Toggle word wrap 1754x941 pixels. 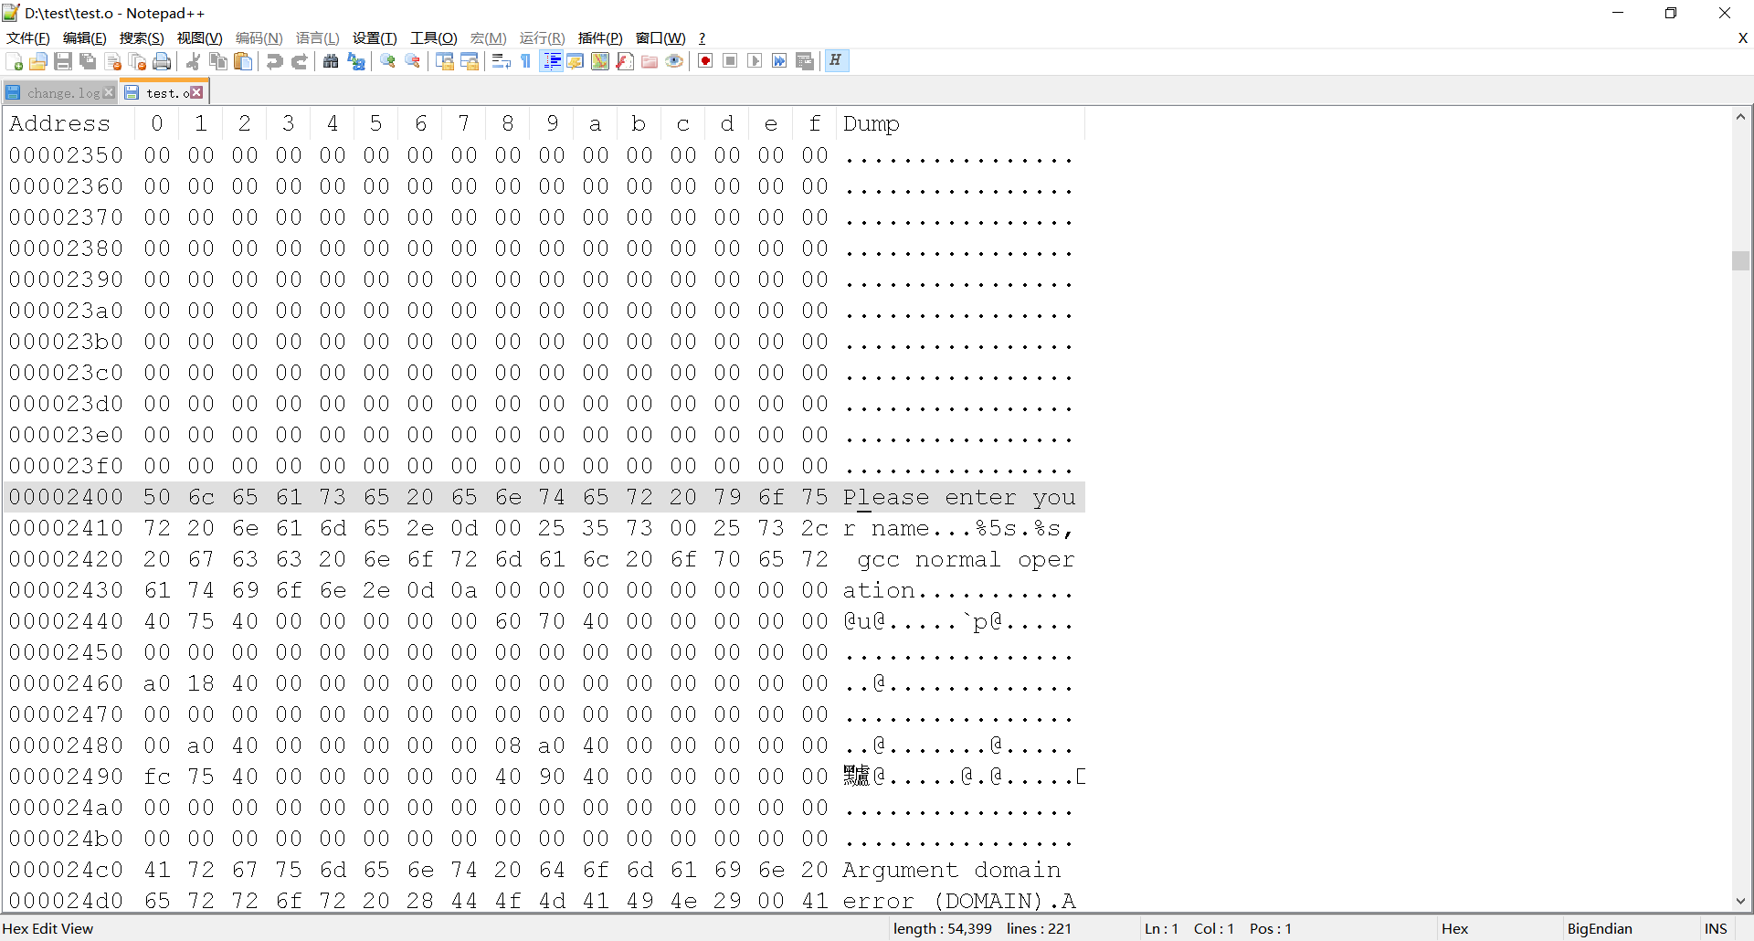502,60
